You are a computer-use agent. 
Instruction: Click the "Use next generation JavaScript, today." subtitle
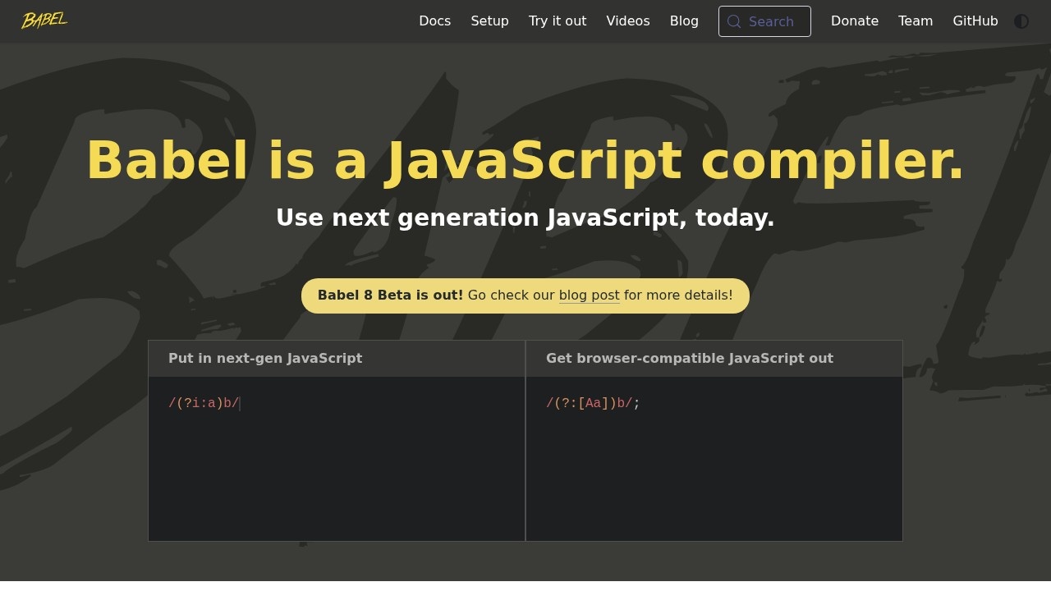coord(525,218)
